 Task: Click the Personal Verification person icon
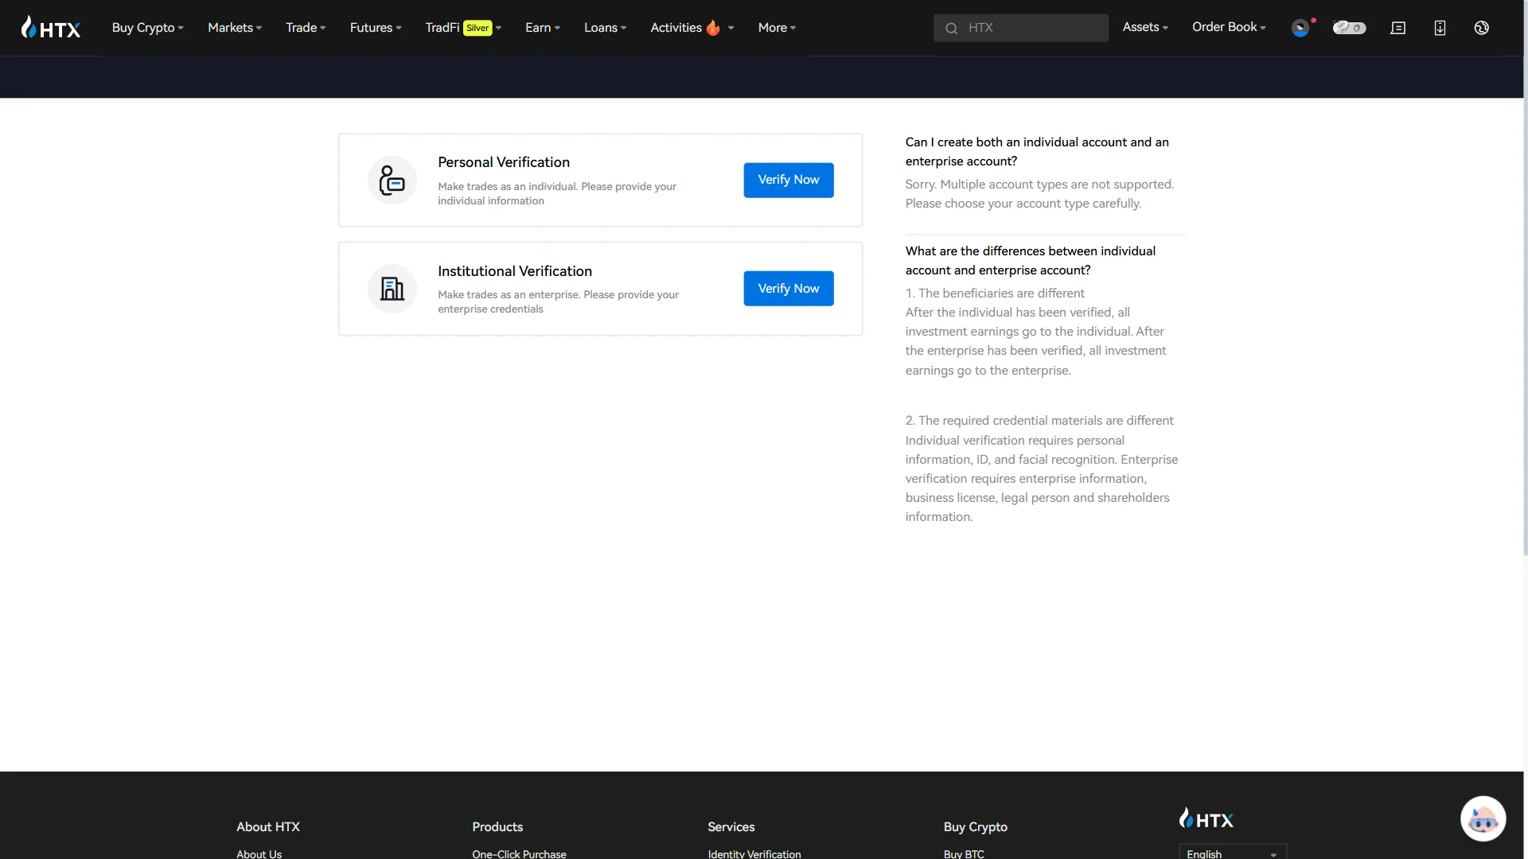click(392, 181)
